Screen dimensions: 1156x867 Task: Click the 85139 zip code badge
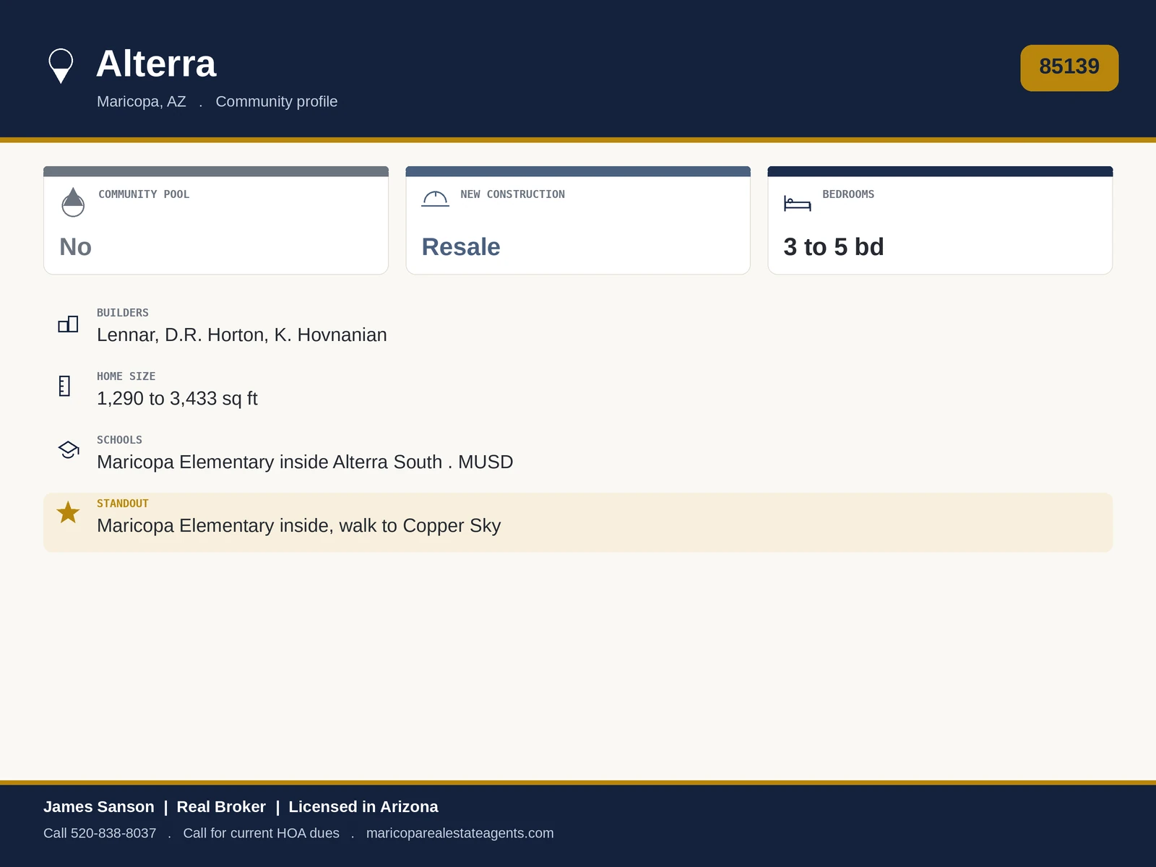point(1069,68)
